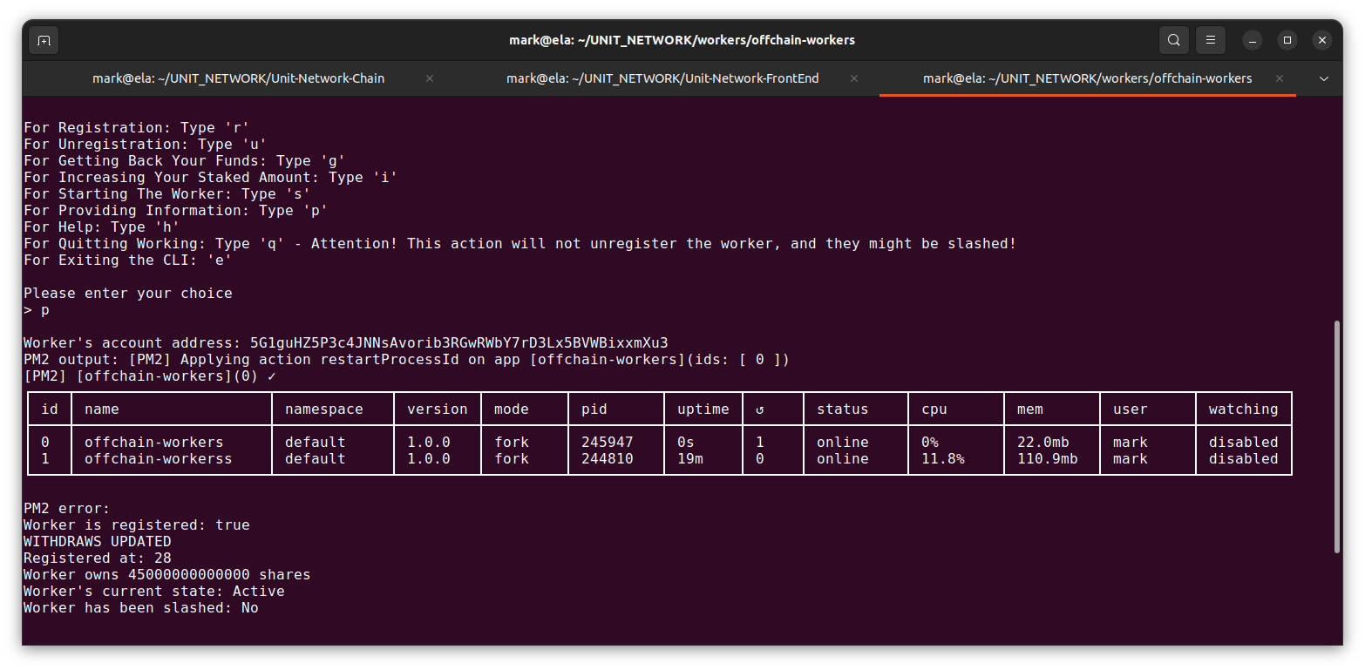Viewport: 1365px width, 670px height.
Task: Expand the tab list dropdown chevron
Action: pos(1324,78)
